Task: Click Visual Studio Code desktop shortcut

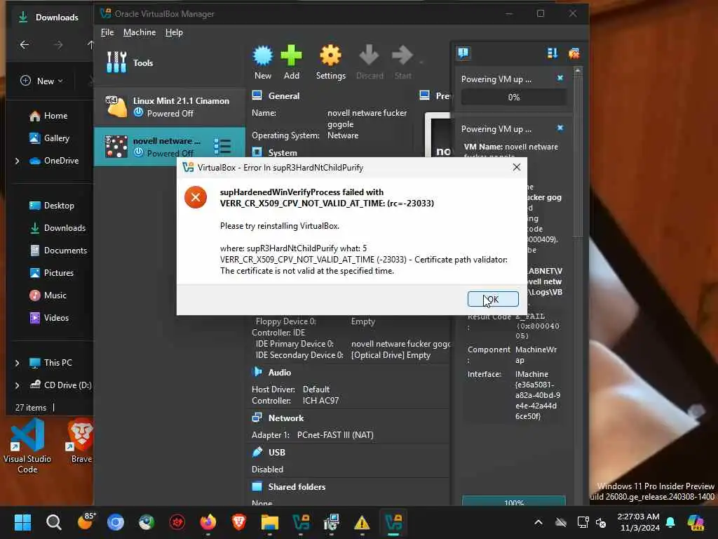Action: (x=27, y=446)
